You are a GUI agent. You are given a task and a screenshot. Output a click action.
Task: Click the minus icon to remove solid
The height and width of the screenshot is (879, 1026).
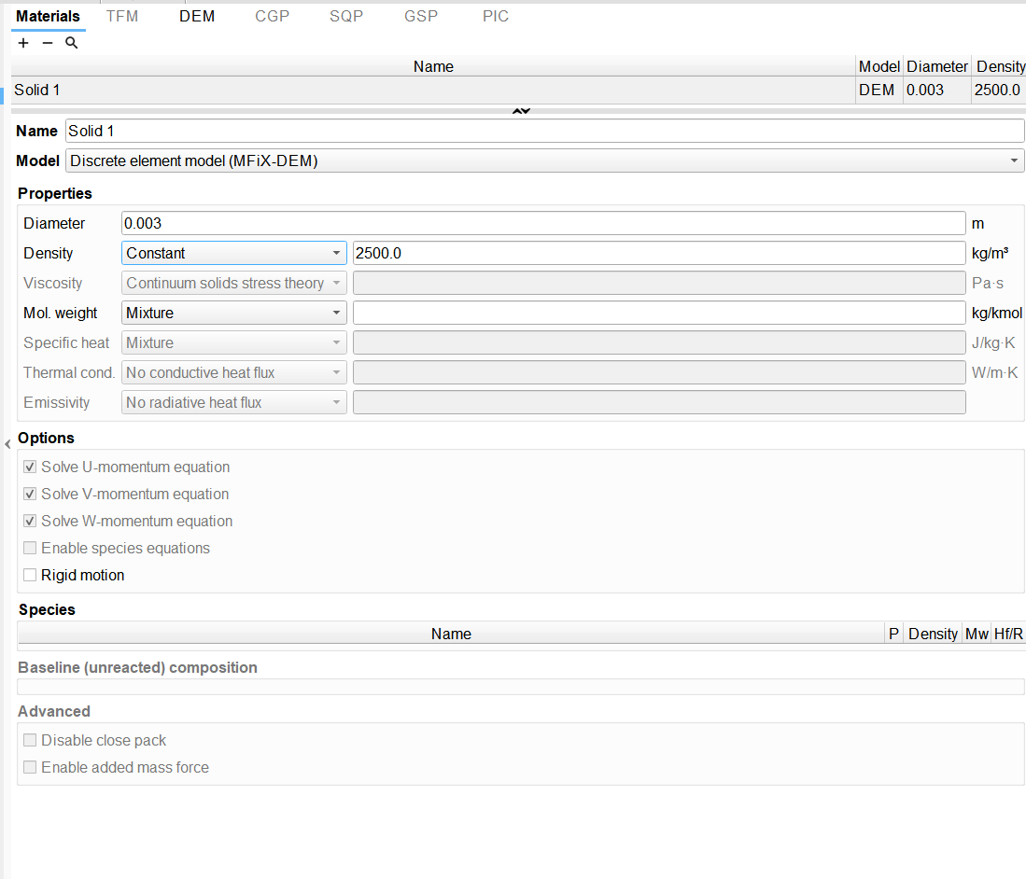[x=48, y=43]
